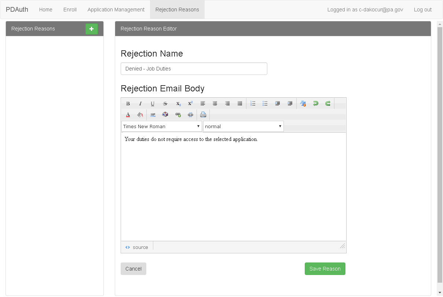Open the 'normal' format dropdown
Viewport: 443px width, 297px height.
pos(244,126)
